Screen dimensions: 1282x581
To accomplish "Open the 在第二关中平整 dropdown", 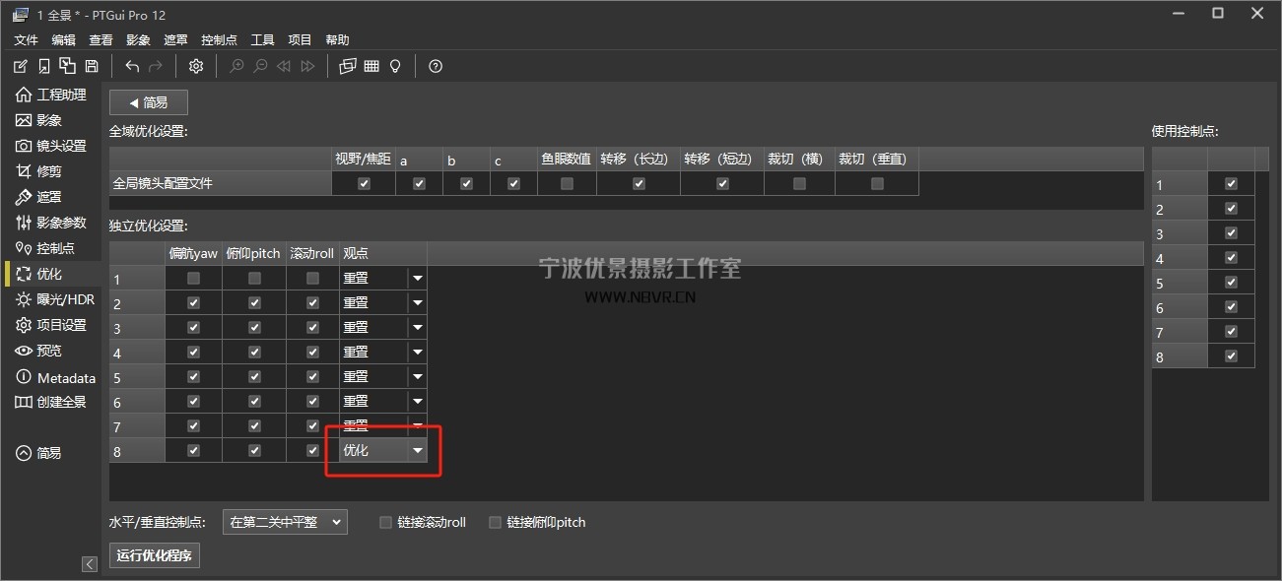I will [x=285, y=522].
